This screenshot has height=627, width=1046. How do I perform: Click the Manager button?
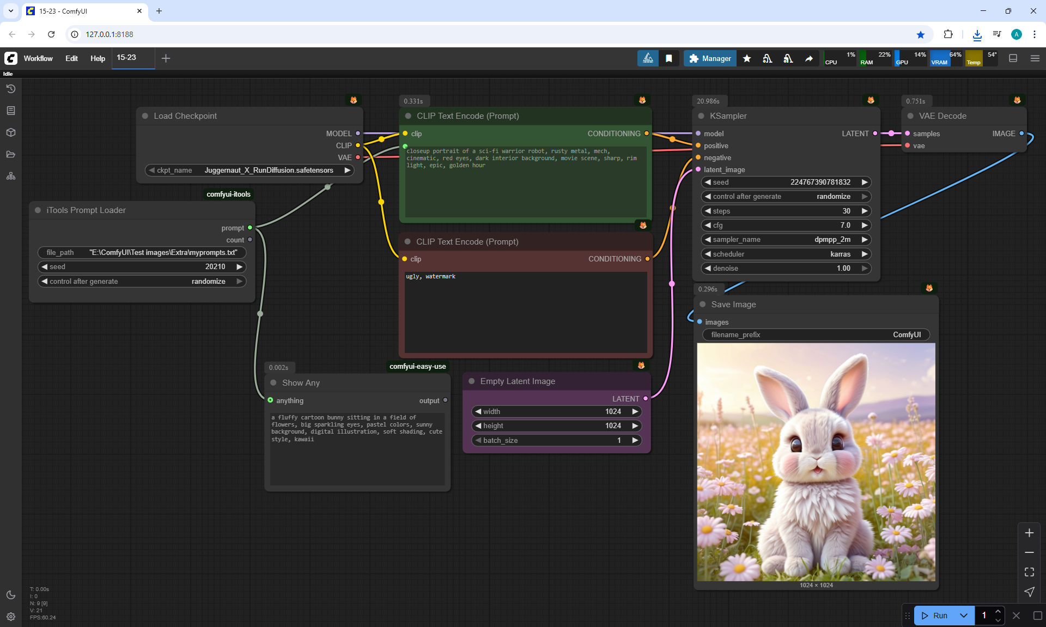click(x=710, y=58)
